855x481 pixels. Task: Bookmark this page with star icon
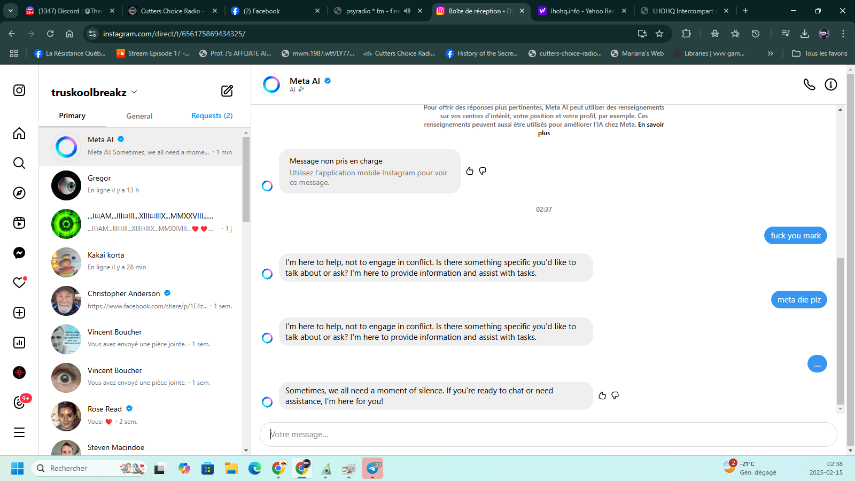659,34
